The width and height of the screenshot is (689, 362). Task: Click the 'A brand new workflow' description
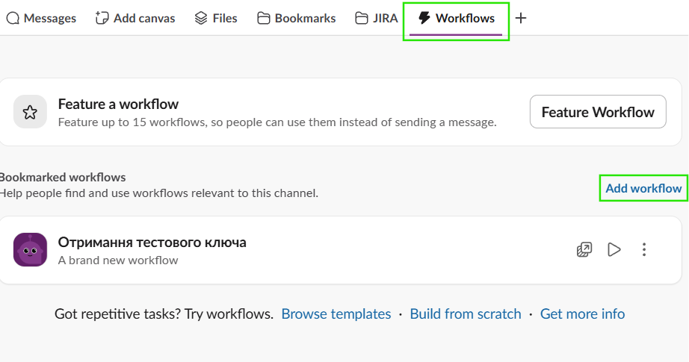point(118,260)
